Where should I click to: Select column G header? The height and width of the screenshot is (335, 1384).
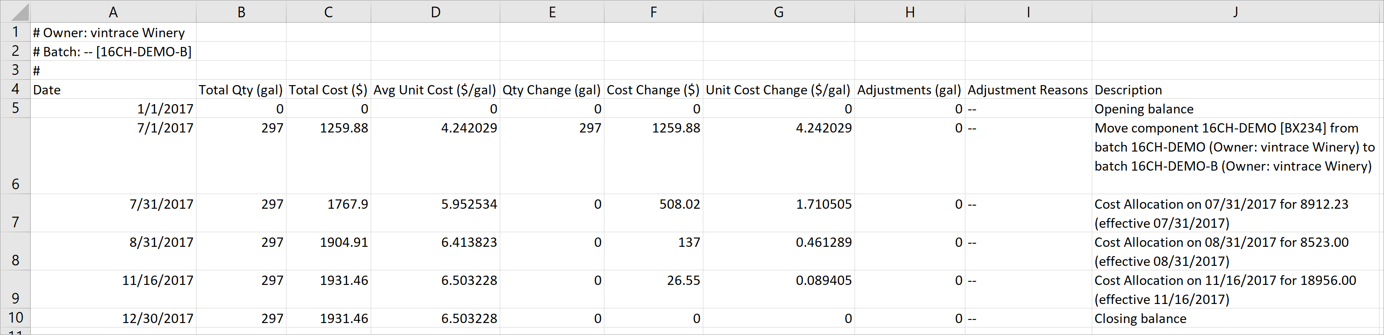tap(779, 11)
